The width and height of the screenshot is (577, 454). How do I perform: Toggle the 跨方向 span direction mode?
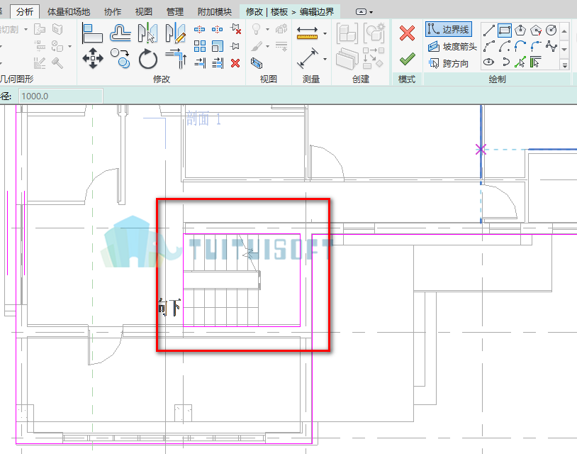click(x=448, y=63)
